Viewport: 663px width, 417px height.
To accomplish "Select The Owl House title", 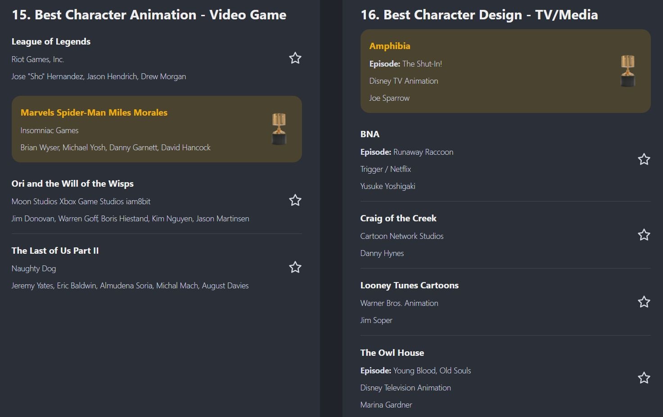I will pos(392,353).
